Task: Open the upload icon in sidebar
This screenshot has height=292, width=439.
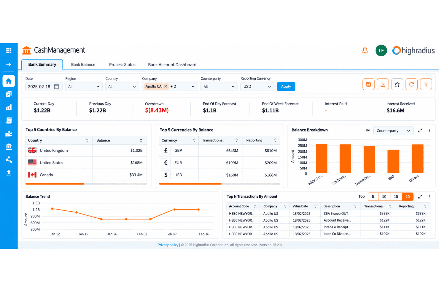Action: (x=9, y=173)
